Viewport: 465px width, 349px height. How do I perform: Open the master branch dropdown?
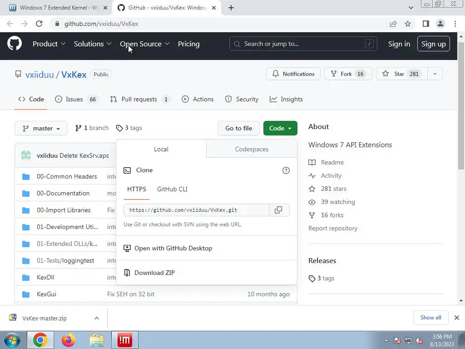point(41,128)
